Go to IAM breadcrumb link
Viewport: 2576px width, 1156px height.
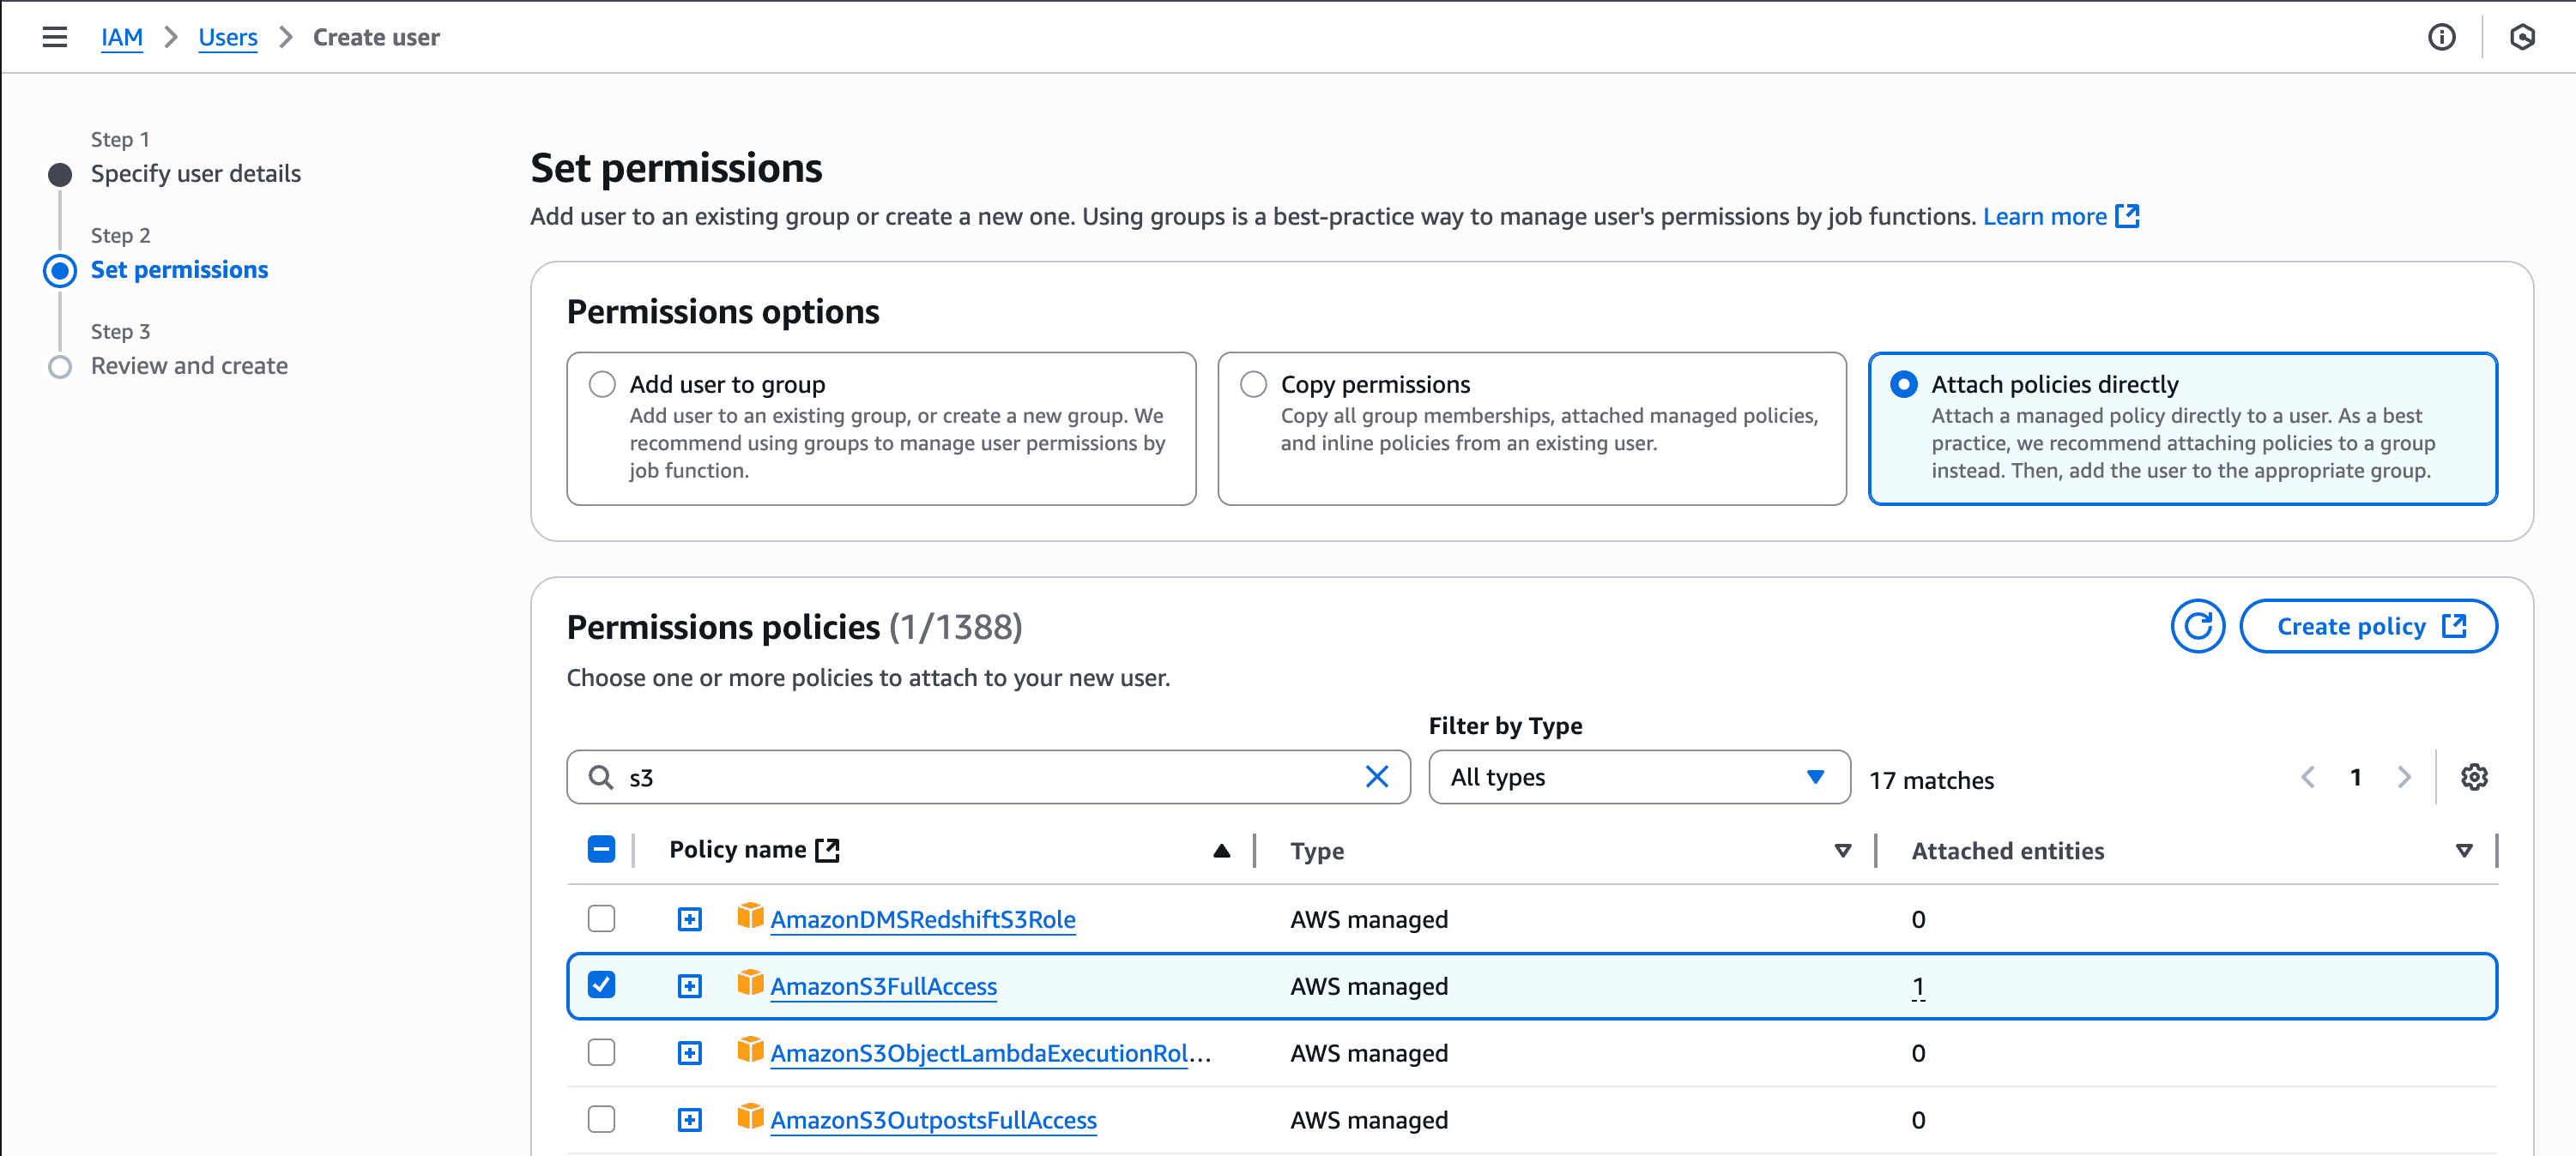click(x=121, y=37)
